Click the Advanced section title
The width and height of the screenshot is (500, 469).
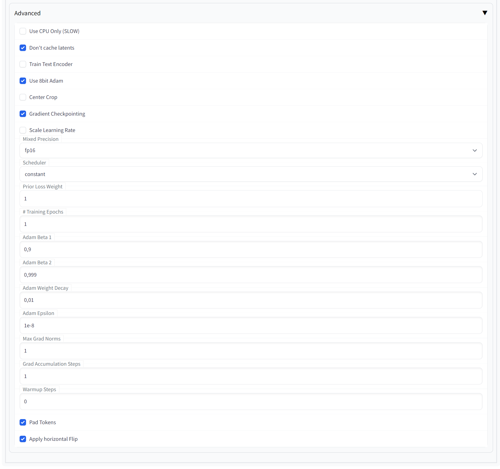click(27, 13)
